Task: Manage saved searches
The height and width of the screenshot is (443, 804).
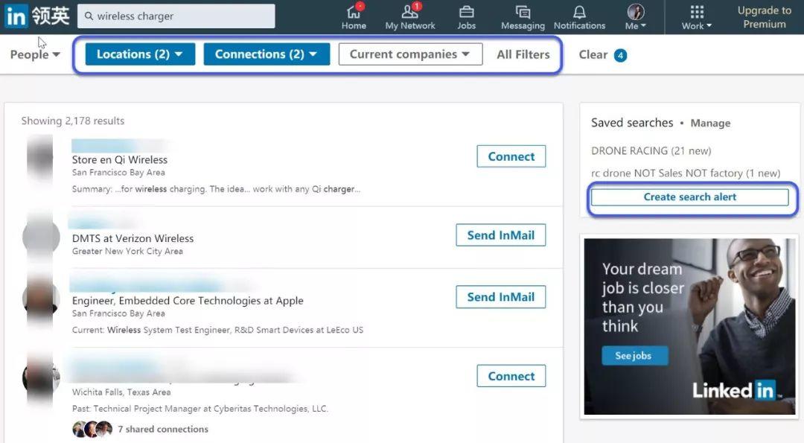Action: point(710,123)
